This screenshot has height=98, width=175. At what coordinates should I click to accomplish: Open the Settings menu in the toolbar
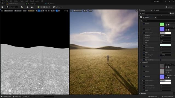(x=169, y=7)
